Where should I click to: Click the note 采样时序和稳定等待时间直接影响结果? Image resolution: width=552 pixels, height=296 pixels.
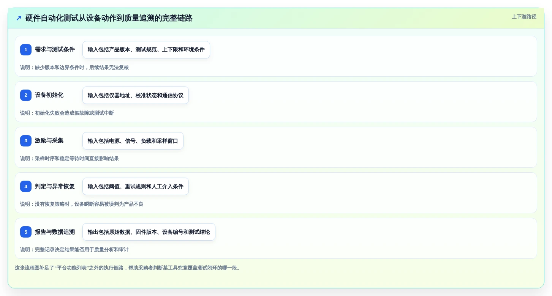pos(70,159)
